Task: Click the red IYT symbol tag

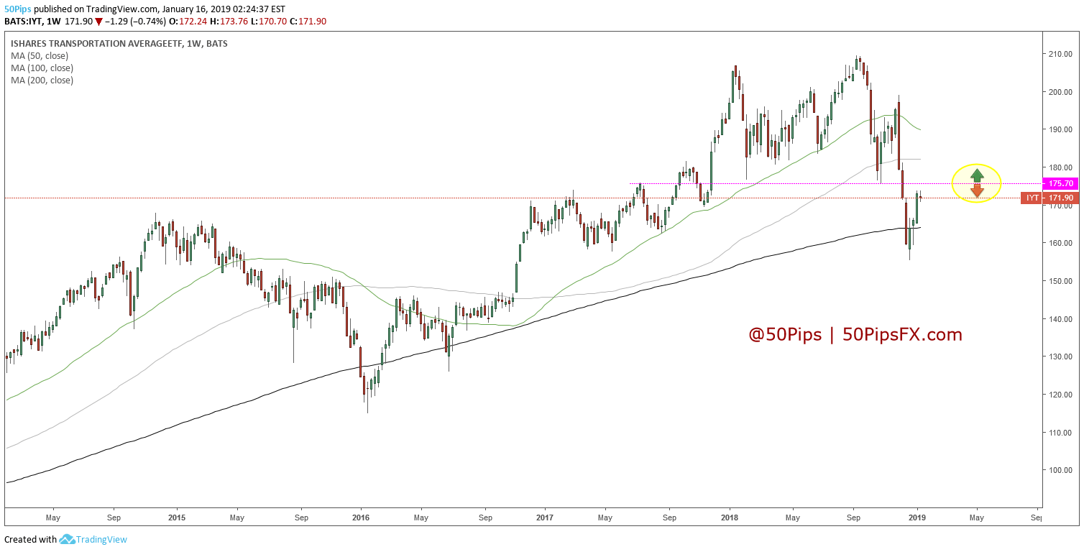Action: pos(1032,198)
